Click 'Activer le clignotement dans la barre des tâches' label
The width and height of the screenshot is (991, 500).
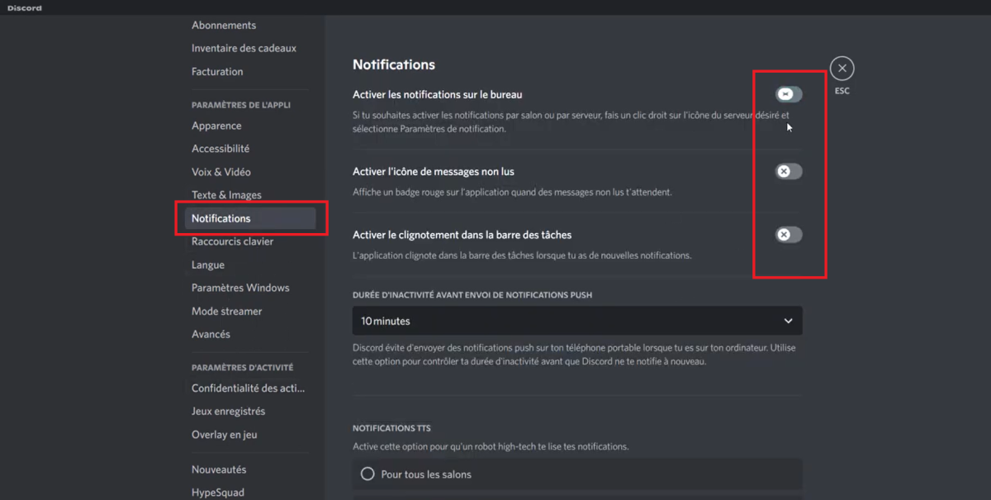pos(462,235)
